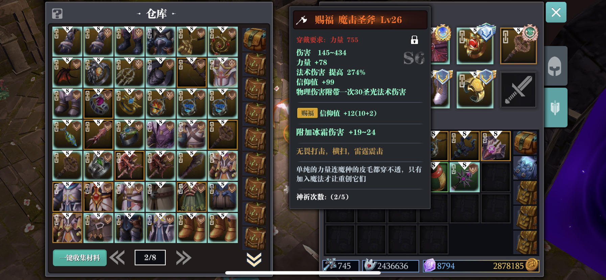Screen dimensions: 606x280
Task: Select the shield and sword tab icon
Action: point(555,108)
